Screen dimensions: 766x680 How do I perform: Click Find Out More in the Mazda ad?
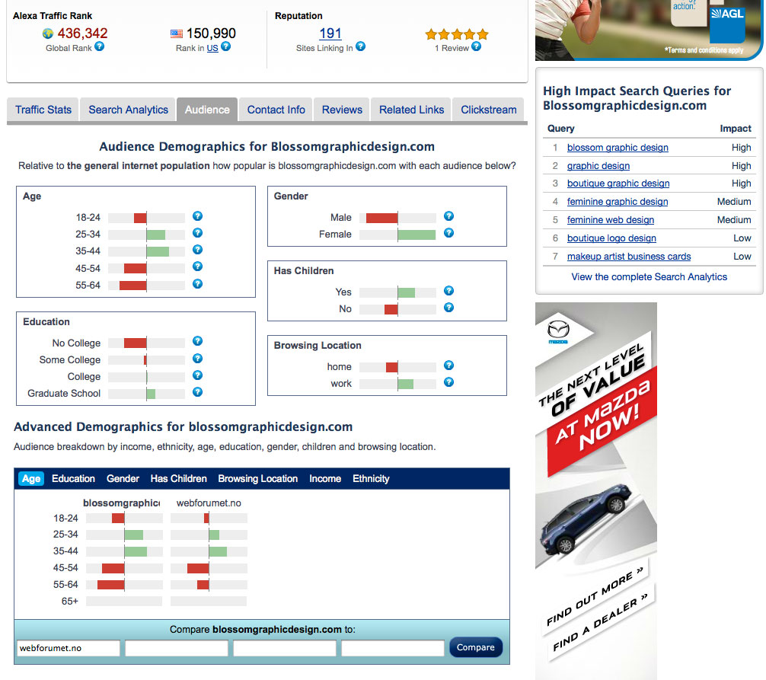[x=596, y=596]
